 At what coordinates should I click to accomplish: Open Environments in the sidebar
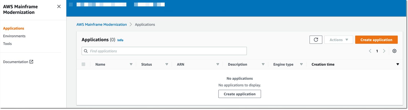click(14, 36)
